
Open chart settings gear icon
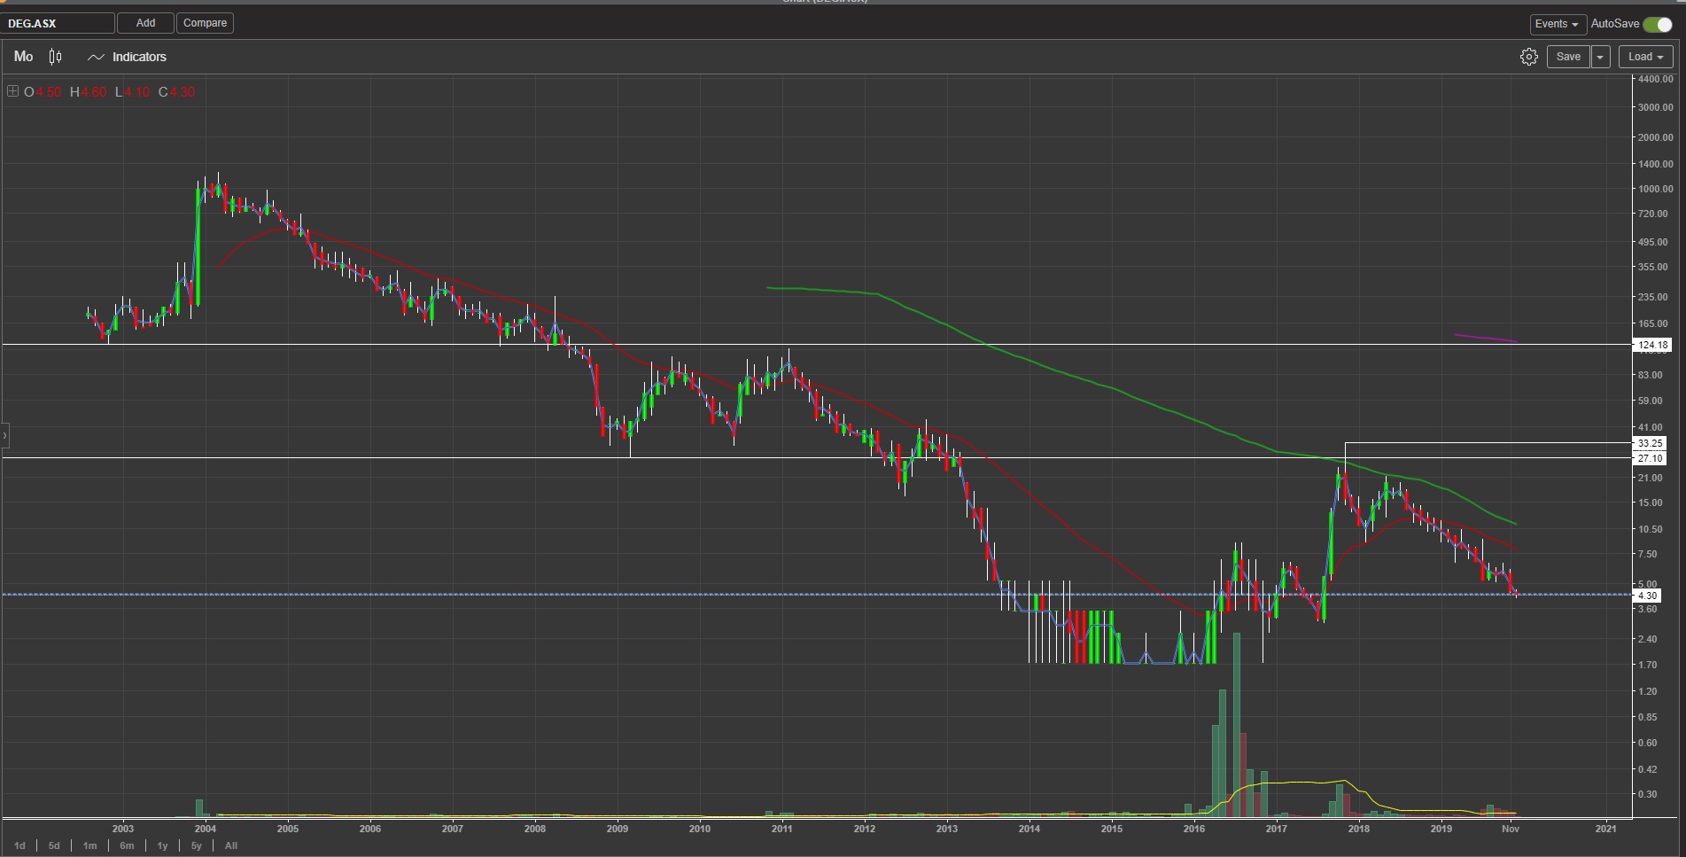[1528, 57]
